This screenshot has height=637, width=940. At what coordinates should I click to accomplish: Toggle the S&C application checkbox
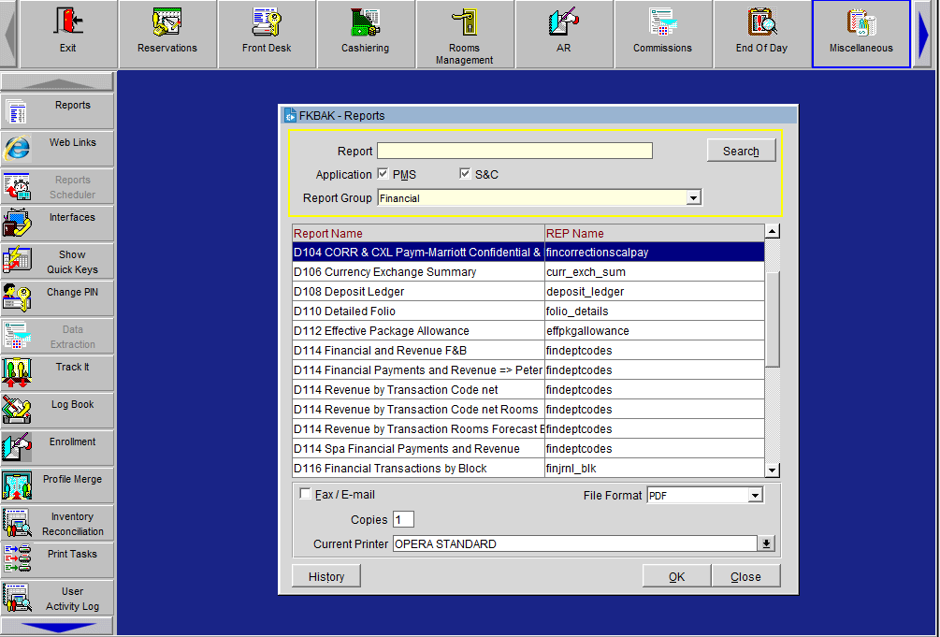465,174
